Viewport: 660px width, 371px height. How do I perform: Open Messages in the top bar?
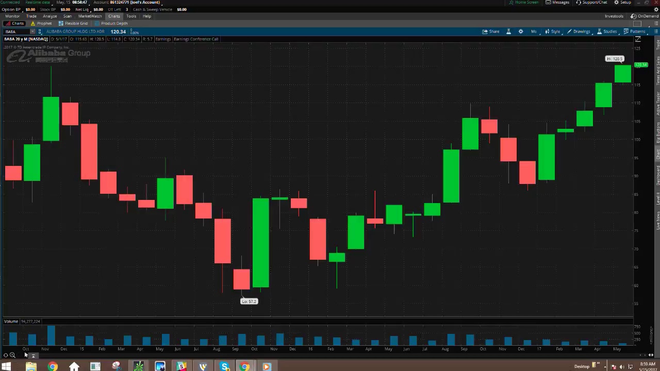pos(557,3)
